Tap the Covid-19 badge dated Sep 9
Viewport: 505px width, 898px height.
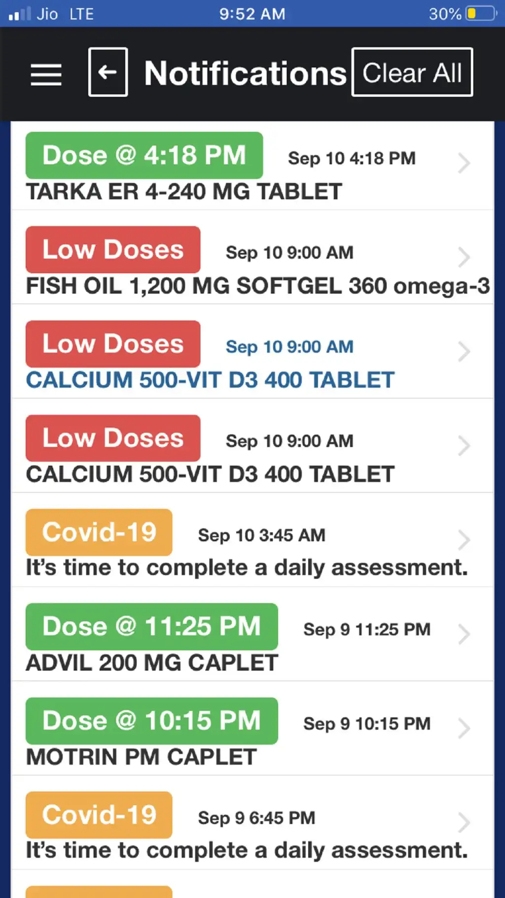coord(99,815)
